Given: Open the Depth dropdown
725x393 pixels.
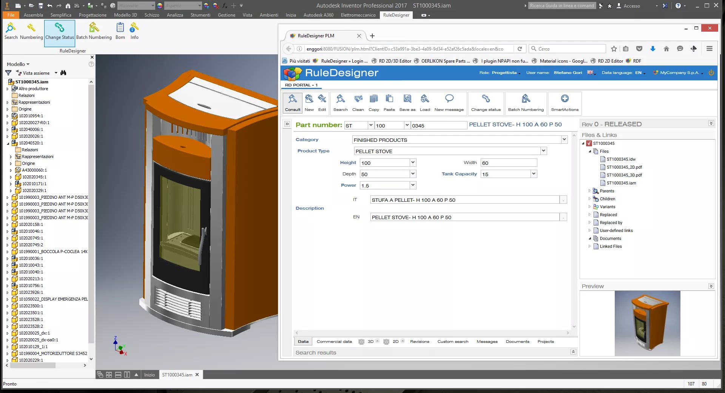Looking at the screenshot, I should (413, 174).
